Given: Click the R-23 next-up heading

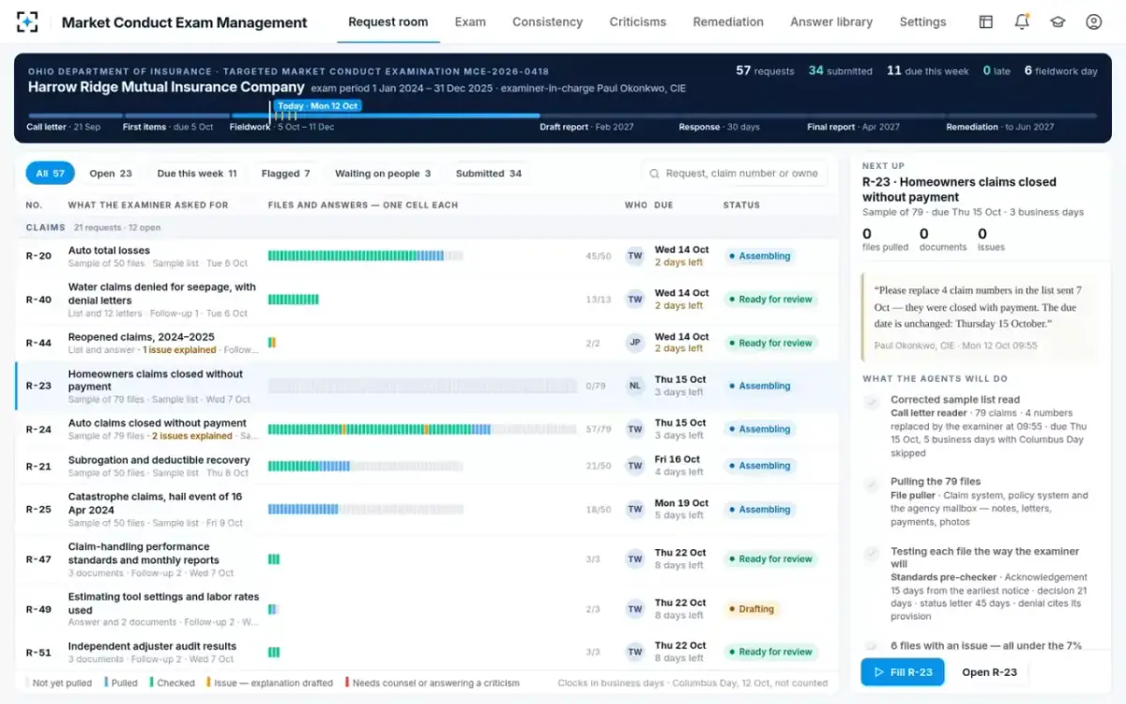Looking at the screenshot, I should 959,190.
